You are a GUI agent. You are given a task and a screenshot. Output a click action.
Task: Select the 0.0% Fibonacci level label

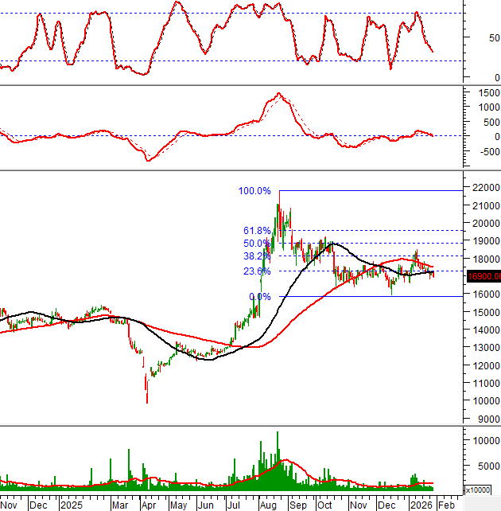[259, 297]
